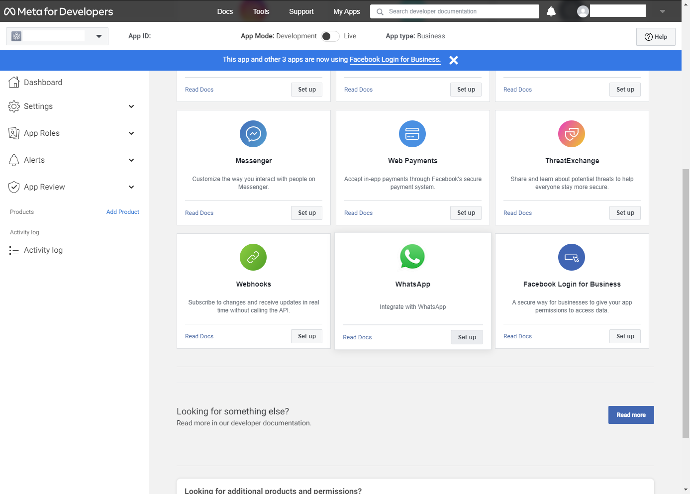Click the Set up button in top-right partial card
This screenshot has width=690, height=494.
click(x=625, y=90)
